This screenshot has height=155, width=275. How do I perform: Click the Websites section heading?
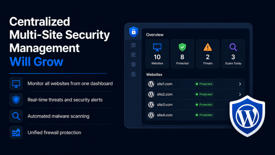tap(154, 75)
